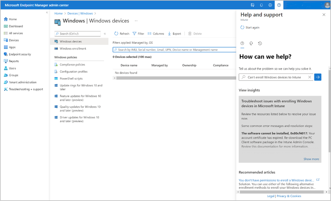Viewport: 331px width, 201px height.
Task: Open the Dashboard nav item
Action: pos(13,26)
